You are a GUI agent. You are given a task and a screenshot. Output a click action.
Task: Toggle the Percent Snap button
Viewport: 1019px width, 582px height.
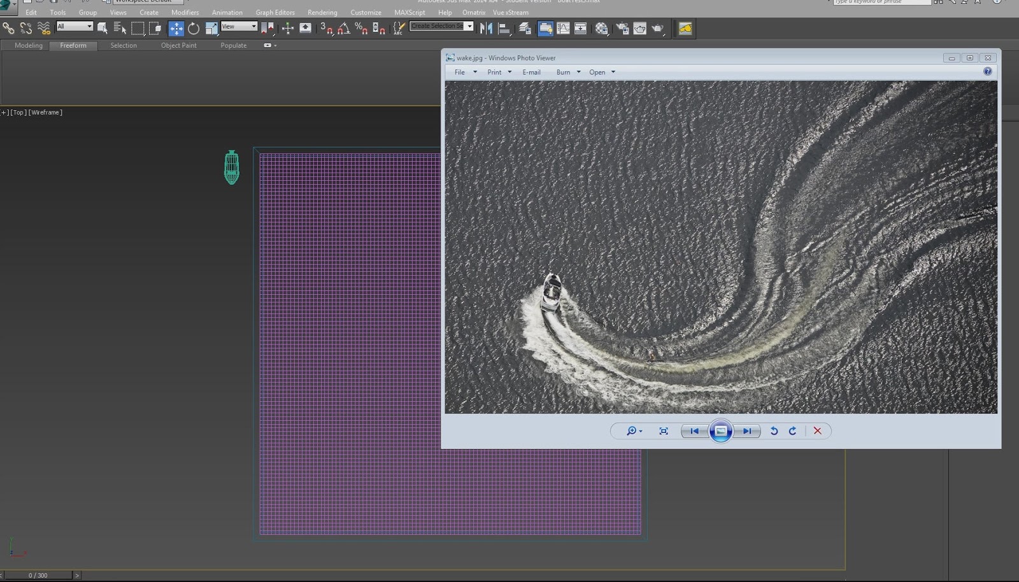click(x=361, y=28)
